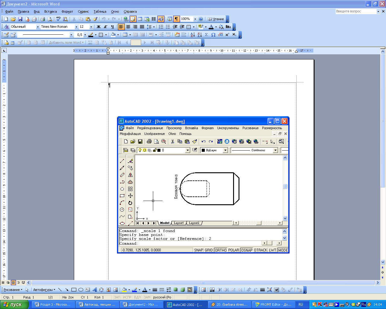Open the Правка menu

pos(24,11)
